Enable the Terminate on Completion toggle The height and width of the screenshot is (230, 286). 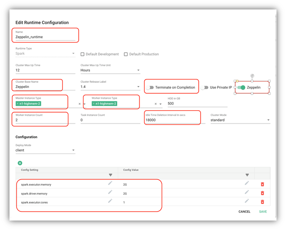click(150, 88)
